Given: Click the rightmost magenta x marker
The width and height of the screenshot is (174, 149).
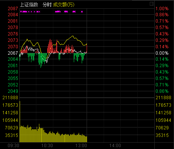Looking at the screenshot, I should tap(82, 12).
